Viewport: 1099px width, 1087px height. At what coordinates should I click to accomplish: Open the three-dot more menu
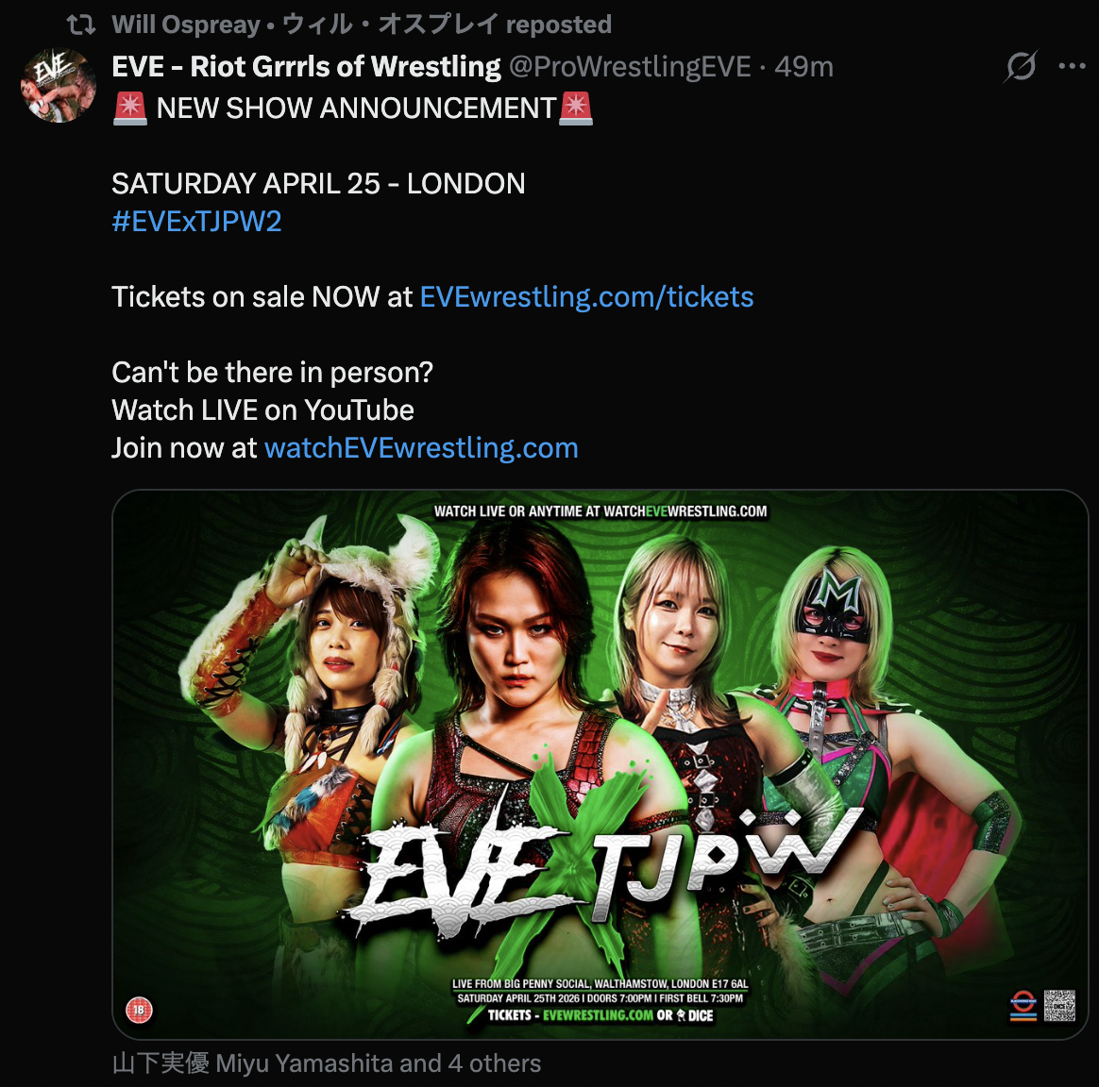click(x=1072, y=67)
